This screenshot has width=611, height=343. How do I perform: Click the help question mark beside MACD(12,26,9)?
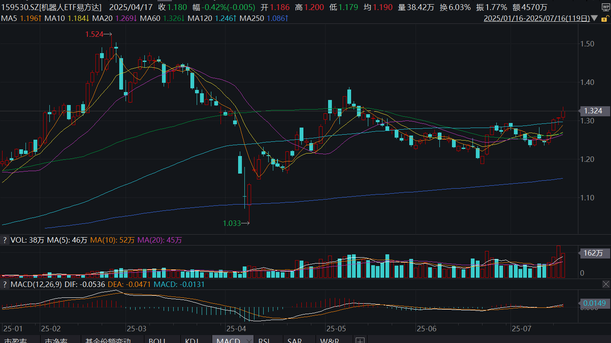pyautogui.click(x=5, y=284)
